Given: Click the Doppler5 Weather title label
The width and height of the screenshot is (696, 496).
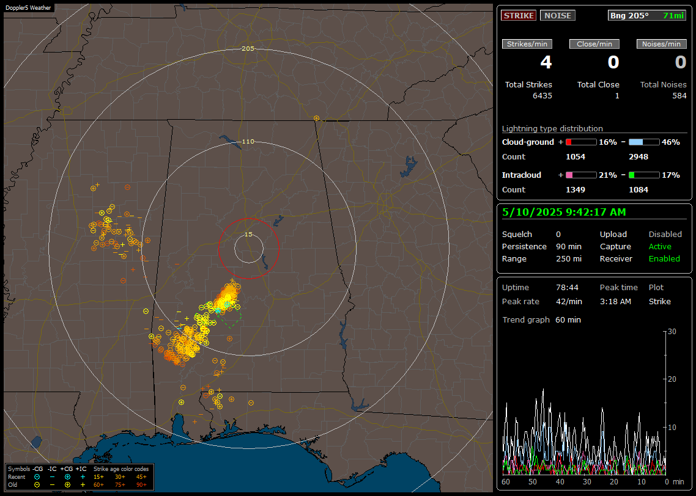Looking at the screenshot, I should pyautogui.click(x=28, y=8).
